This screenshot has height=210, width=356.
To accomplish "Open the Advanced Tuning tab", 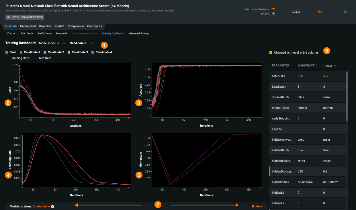I will (x=138, y=34).
